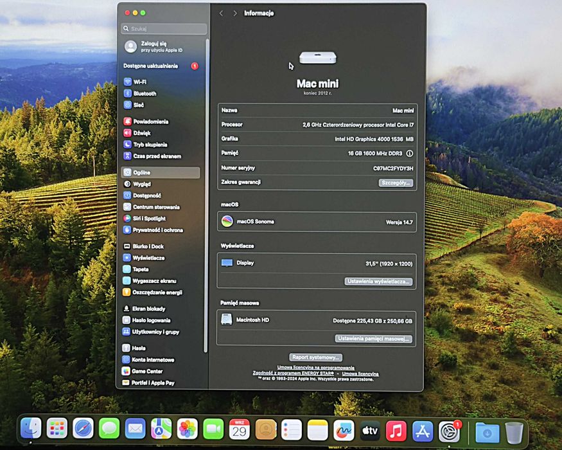This screenshot has height=450, width=562.
Task: Open Bluetooth settings in sidebar
Action: 140,93
